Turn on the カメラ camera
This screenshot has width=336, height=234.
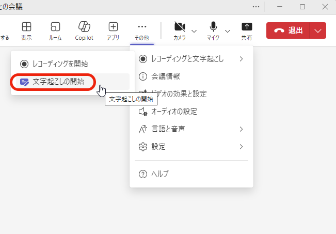[180, 31]
